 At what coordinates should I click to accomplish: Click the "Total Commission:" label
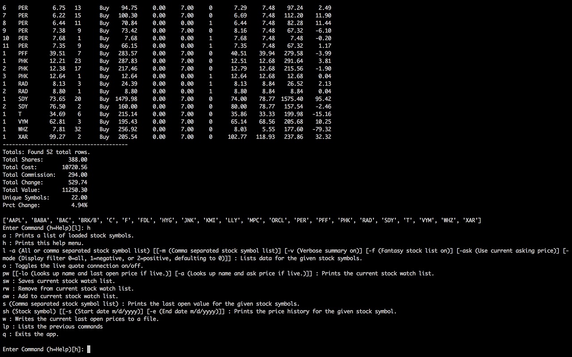pyautogui.click(x=29, y=175)
